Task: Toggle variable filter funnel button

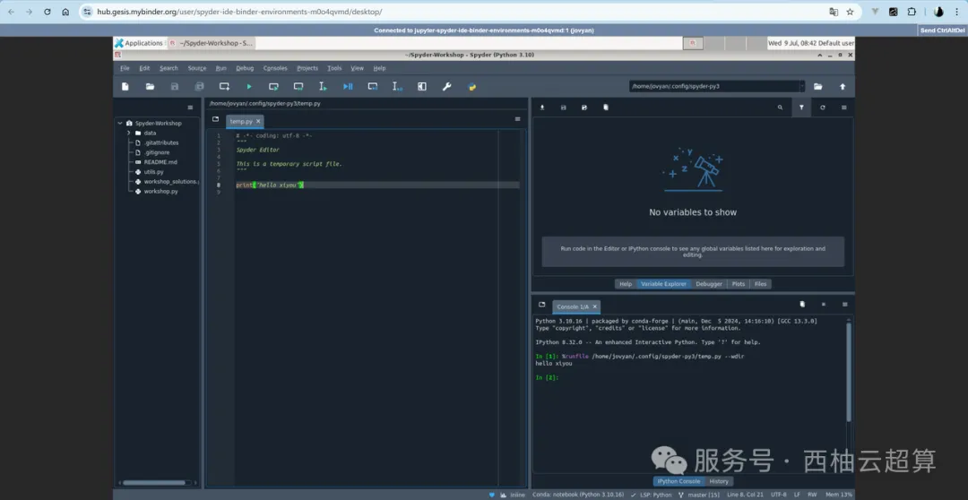Action: pyautogui.click(x=801, y=108)
